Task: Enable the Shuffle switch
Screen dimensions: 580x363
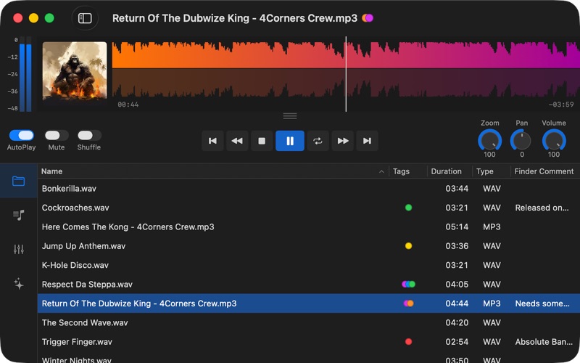Action: coord(89,135)
